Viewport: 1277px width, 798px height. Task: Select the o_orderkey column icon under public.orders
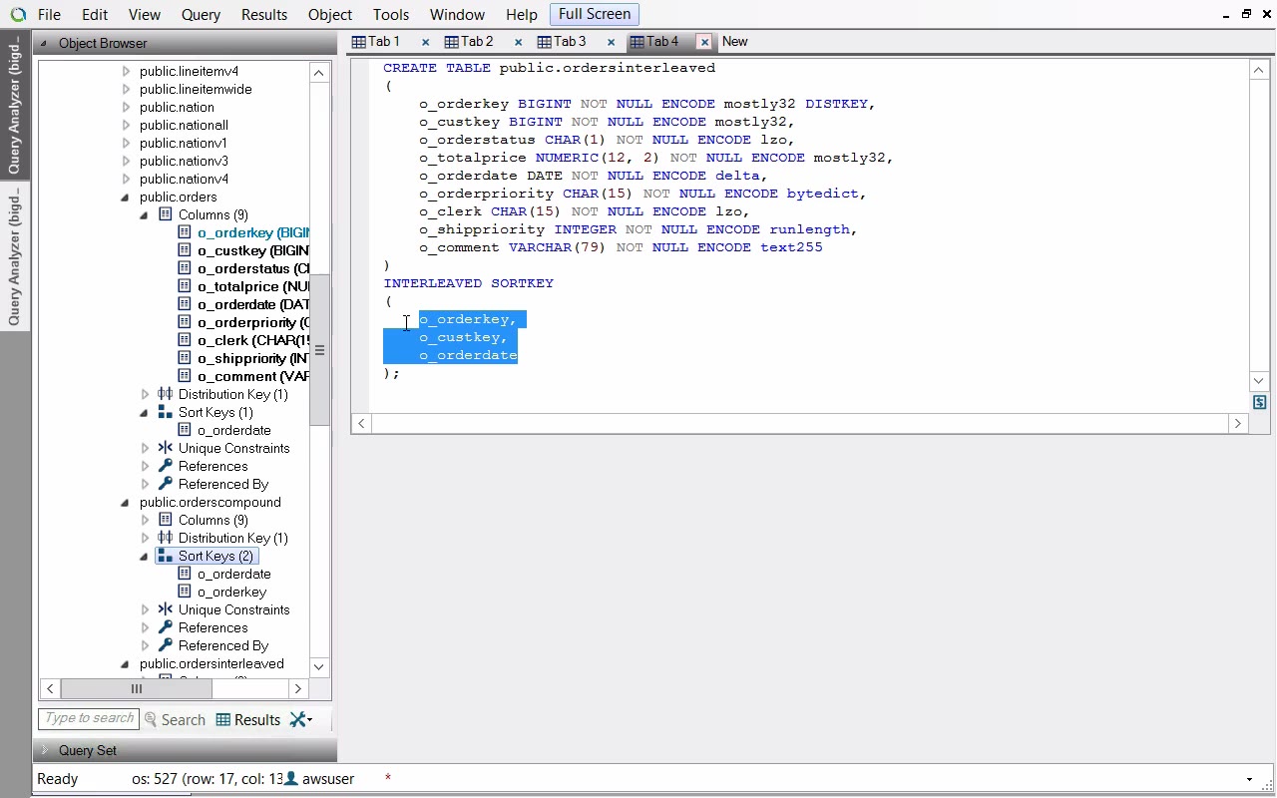(185, 232)
